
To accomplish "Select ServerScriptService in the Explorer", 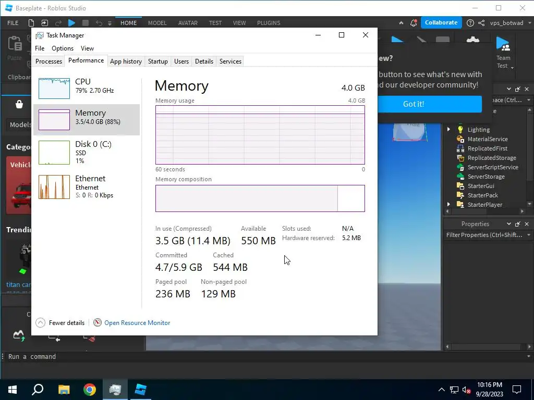I will (492, 167).
